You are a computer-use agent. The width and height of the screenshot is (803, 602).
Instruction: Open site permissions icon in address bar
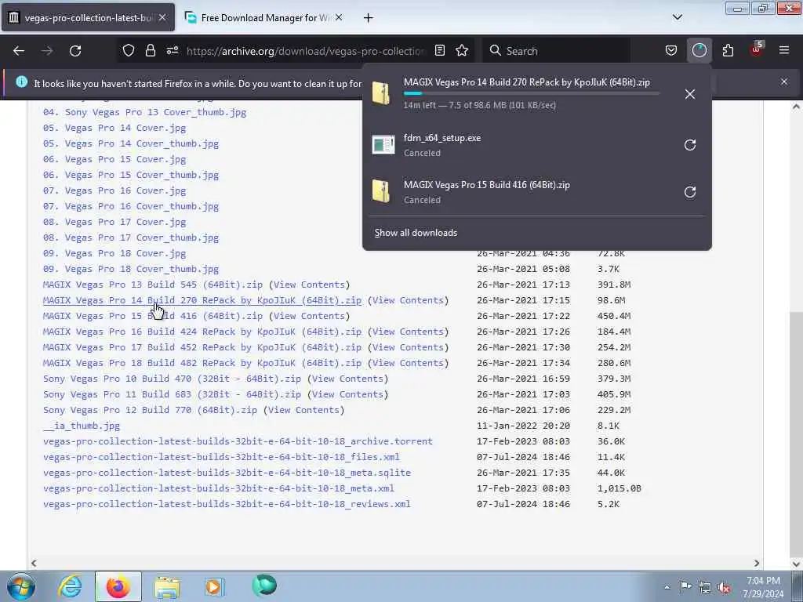(173, 51)
